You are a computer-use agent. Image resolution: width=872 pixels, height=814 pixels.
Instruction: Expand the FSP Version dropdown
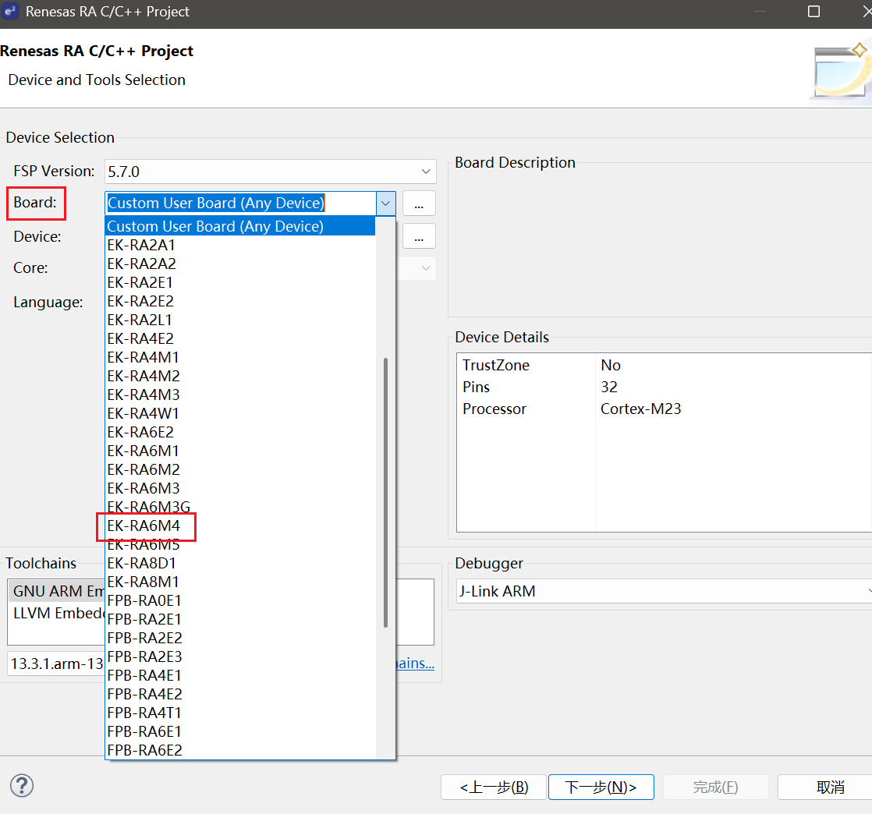(425, 172)
